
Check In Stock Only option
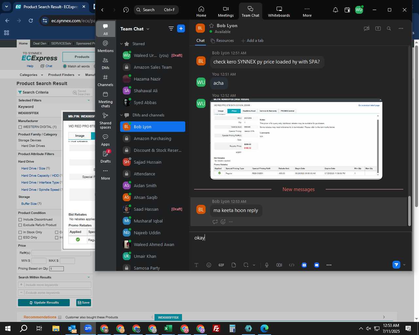(x=20, y=232)
